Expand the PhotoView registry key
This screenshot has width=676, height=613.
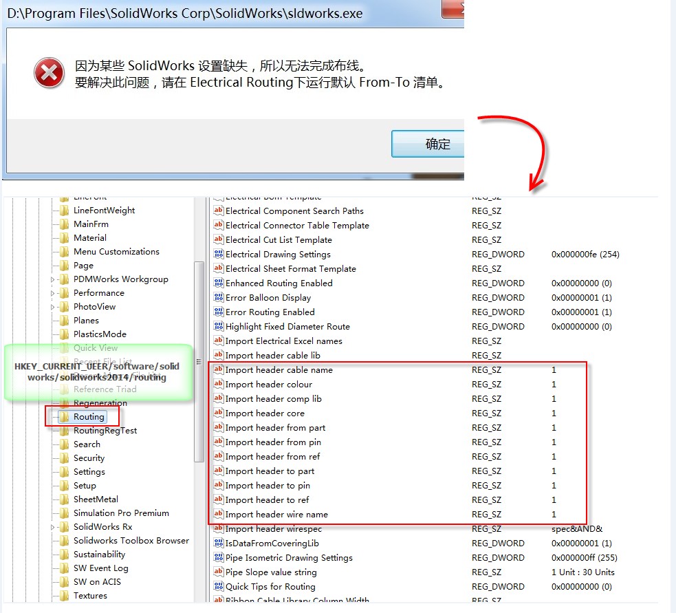click(x=53, y=307)
